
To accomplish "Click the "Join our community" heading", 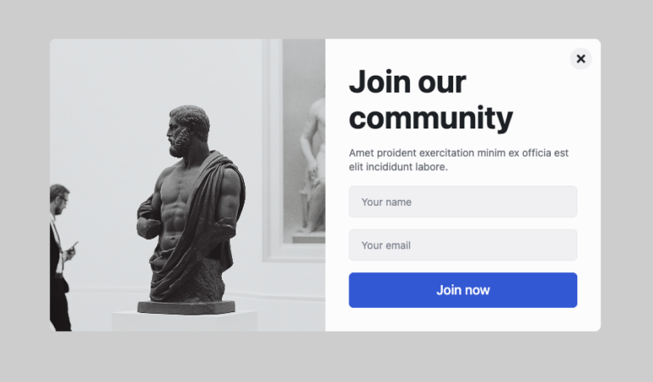I will pos(430,100).
